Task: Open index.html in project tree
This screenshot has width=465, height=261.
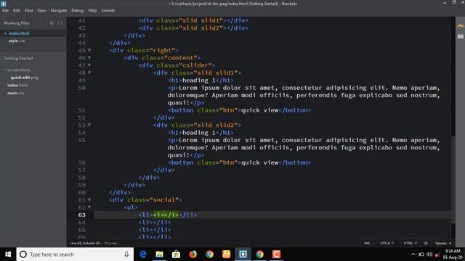Action: point(17,86)
